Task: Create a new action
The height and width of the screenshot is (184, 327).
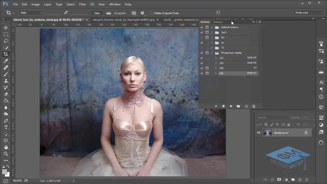Action: pyautogui.click(x=246, y=106)
